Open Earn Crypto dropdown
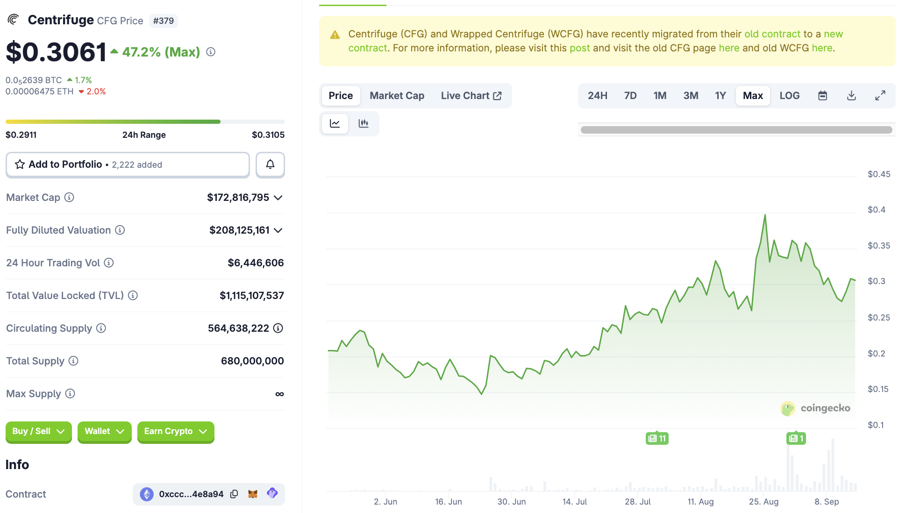The height and width of the screenshot is (513, 899). click(x=176, y=431)
